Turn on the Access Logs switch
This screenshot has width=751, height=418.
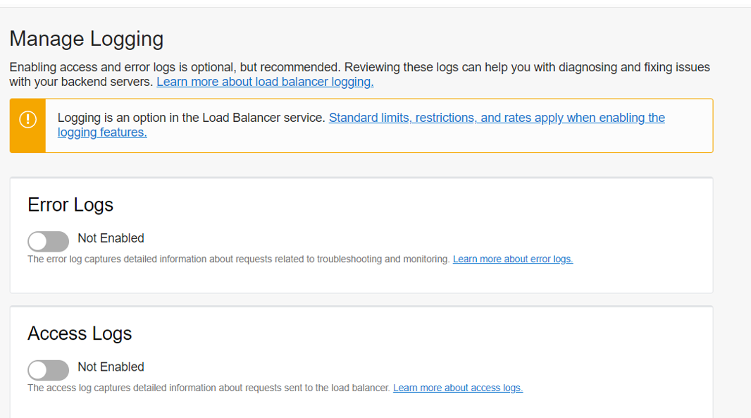pyautogui.click(x=49, y=370)
